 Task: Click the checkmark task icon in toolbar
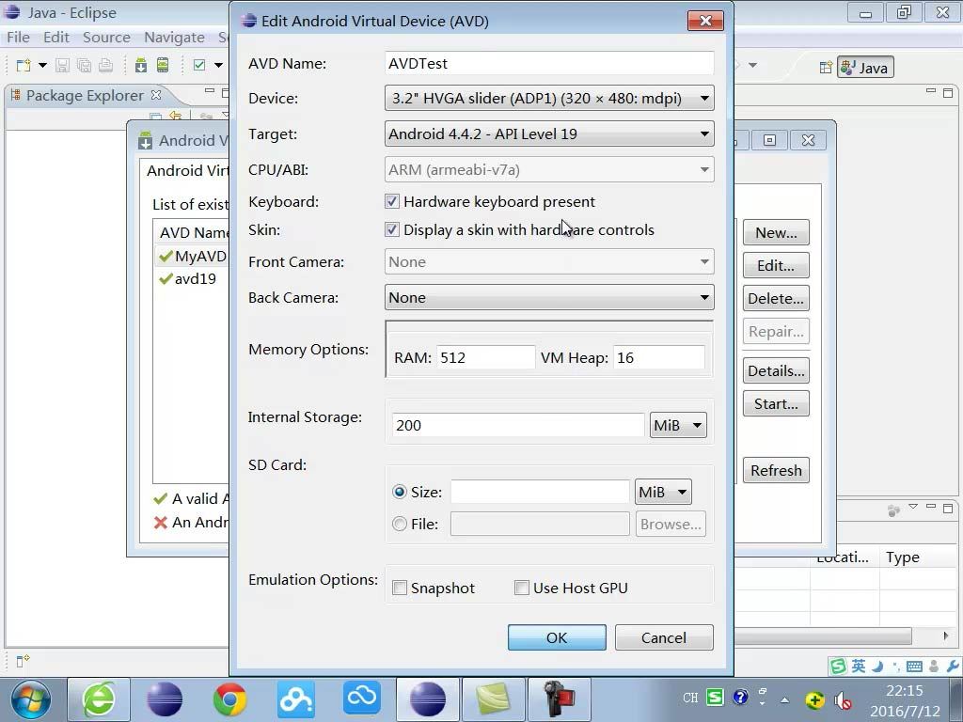[199, 65]
